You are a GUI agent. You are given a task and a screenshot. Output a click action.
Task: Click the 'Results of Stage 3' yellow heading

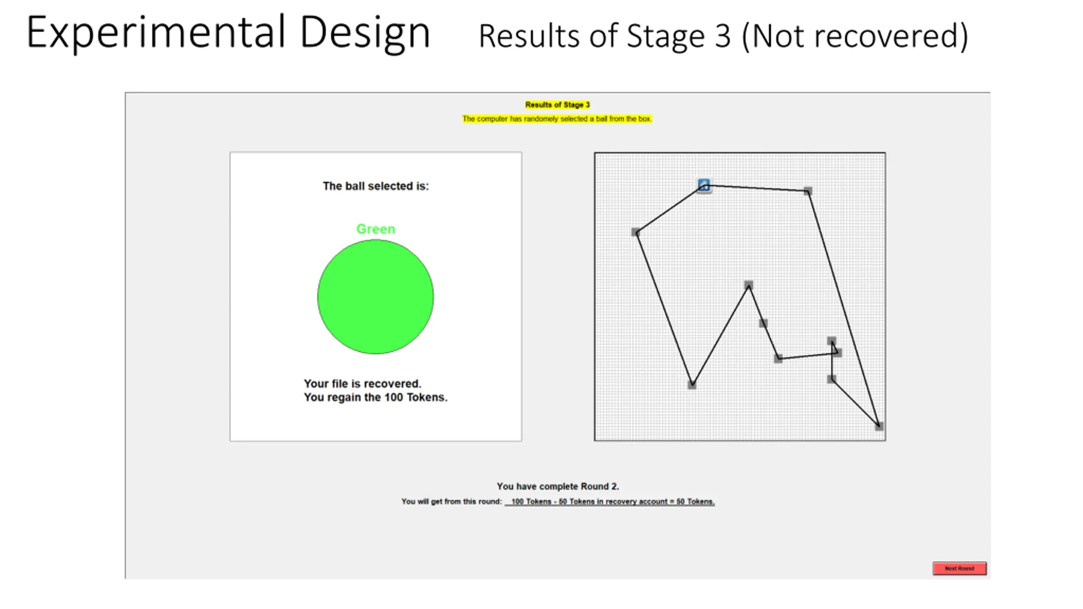(x=557, y=104)
